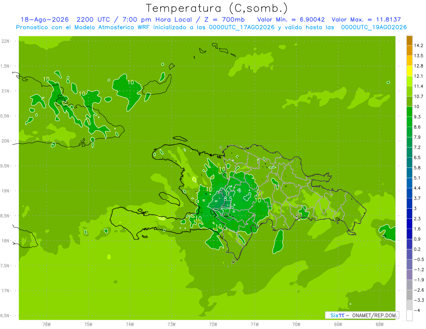Click the valid-until time '0000UTC_19AGO2026'
The height and width of the screenshot is (329, 426).
point(374,27)
